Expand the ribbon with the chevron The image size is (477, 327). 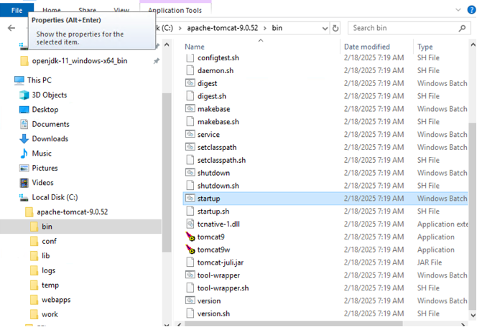458,10
